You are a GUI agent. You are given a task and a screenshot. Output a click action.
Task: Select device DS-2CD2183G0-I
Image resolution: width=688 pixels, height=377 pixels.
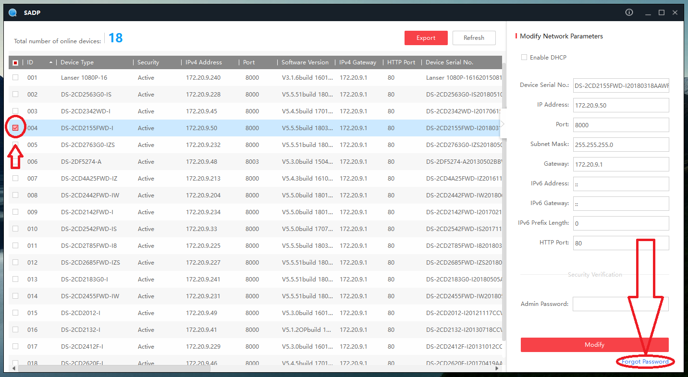[84, 279]
